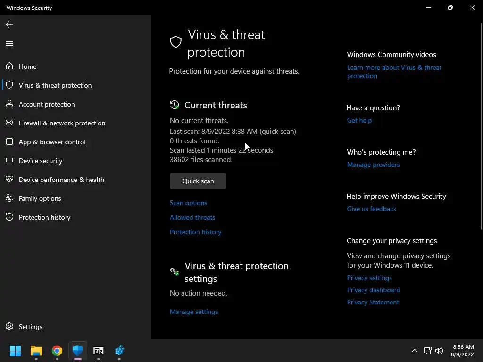Start a Quick scan
This screenshot has width=483, height=362.
click(198, 181)
